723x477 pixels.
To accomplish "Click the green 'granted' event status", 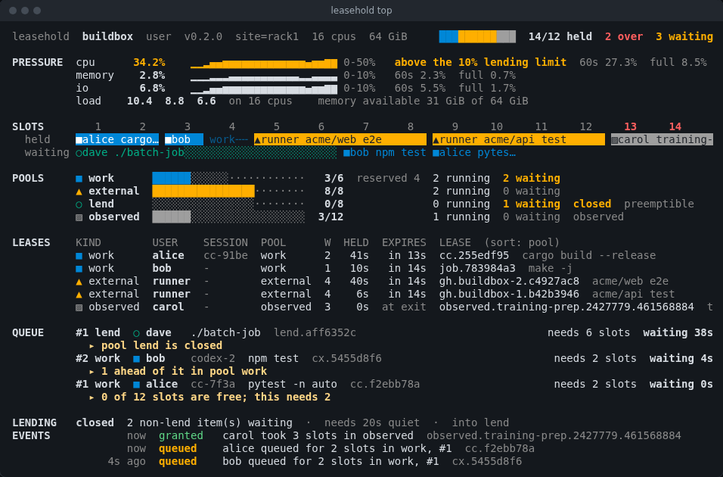I will [x=181, y=436].
